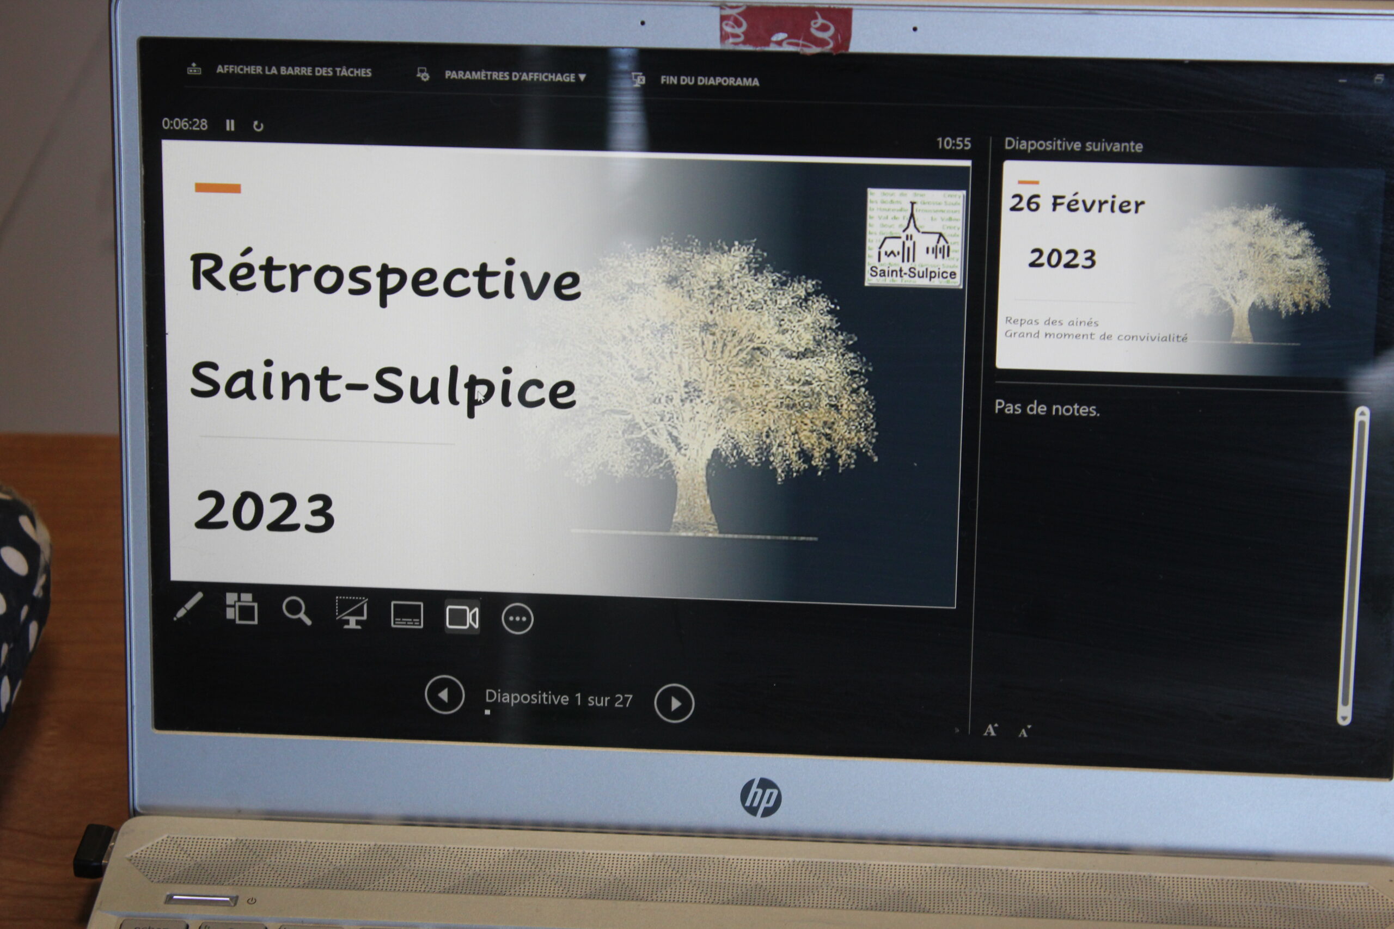The image size is (1394, 929).
Task: Pause the presentation timer
Action: (x=230, y=125)
